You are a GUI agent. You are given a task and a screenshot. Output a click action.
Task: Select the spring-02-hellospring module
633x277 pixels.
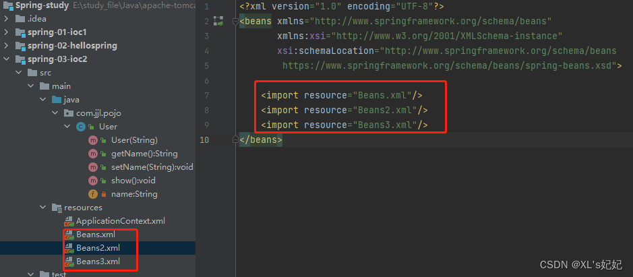click(x=72, y=46)
